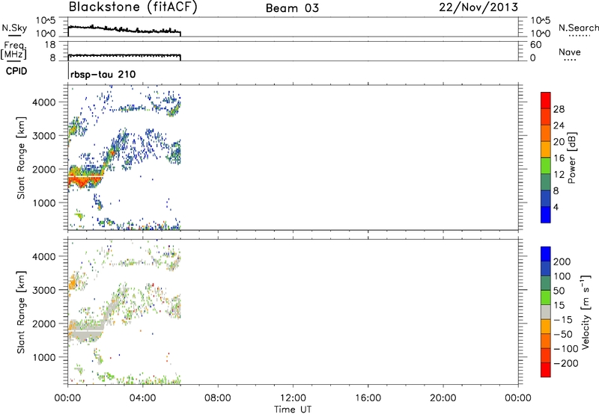Click the 'Blackstone (fitACF)' plot title
The width and height of the screenshot is (599, 414).
pos(133,7)
